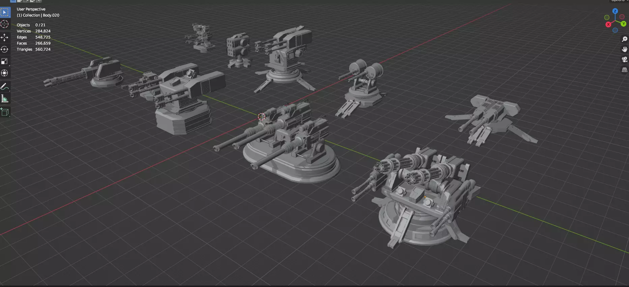Click the Vertices '284,824' statistic
This screenshot has height=287, width=629.
point(43,31)
